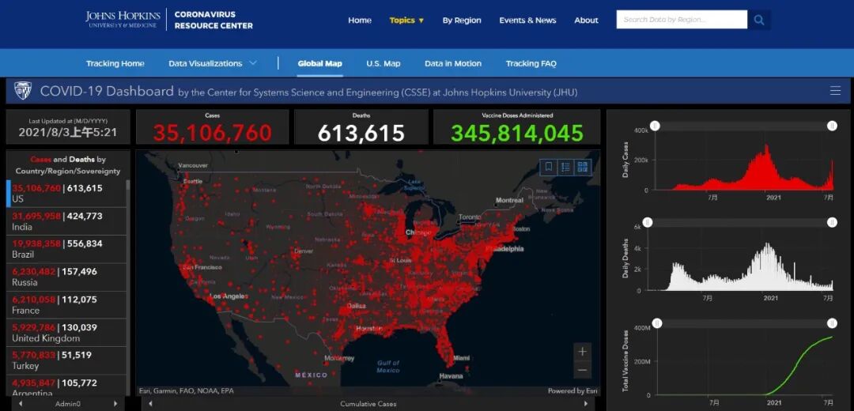854x411 pixels.
Task: Click Chicago label on the map
Action: tap(419, 232)
